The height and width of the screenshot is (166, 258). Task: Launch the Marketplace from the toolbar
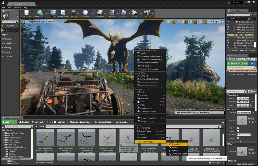pyautogui.click(x=63, y=14)
